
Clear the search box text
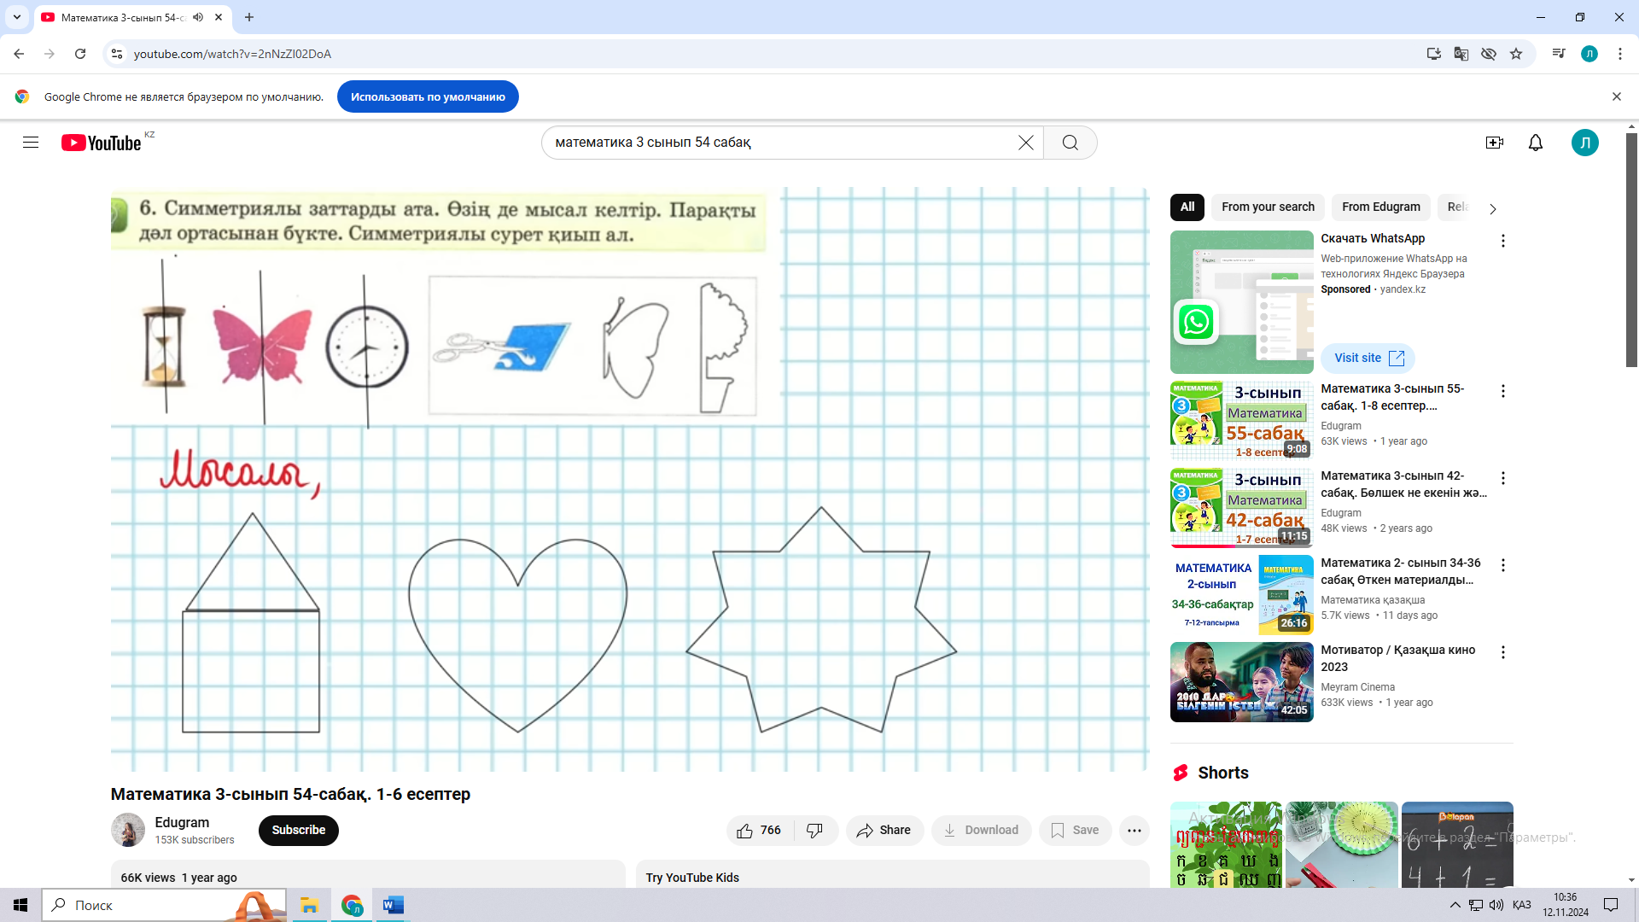point(1025,143)
